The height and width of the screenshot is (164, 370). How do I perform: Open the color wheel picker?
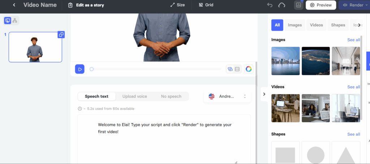tap(249, 69)
